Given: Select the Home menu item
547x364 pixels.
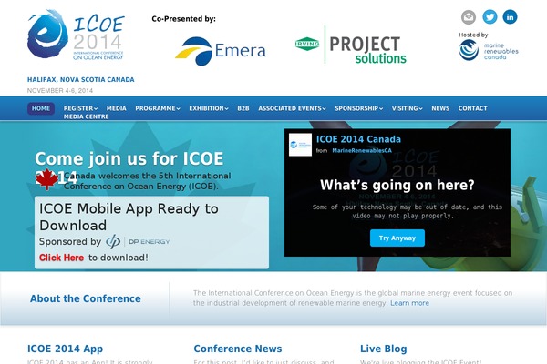Looking at the screenshot, I should coord(41,108).
